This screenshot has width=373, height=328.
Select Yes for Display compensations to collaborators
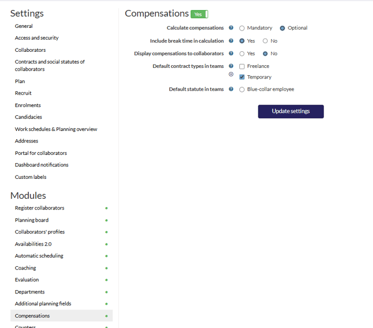click(x=242, y=53)
